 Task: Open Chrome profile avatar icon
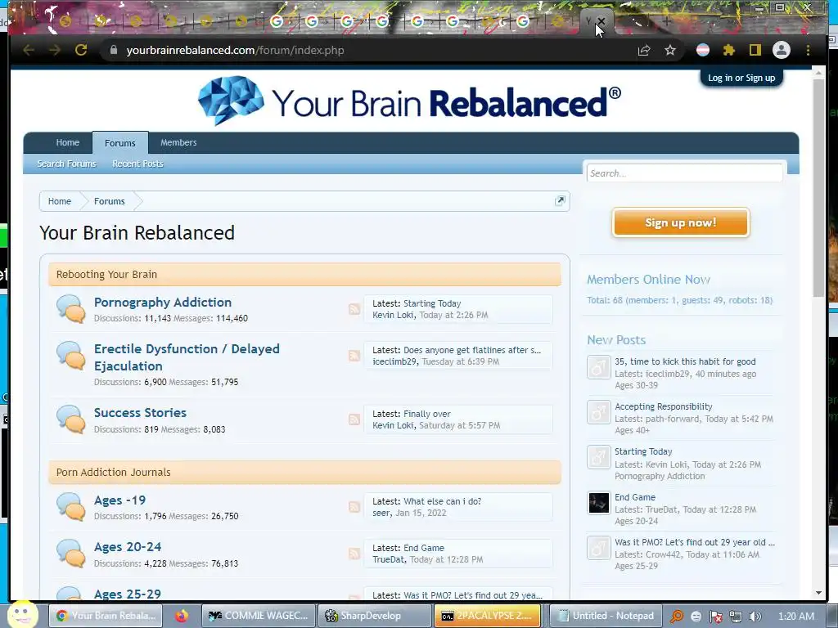coord(782,50)
